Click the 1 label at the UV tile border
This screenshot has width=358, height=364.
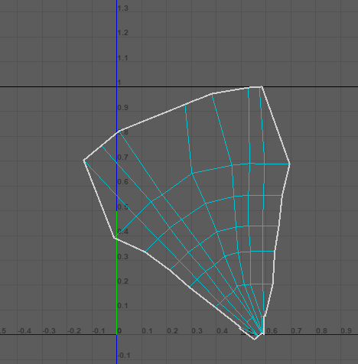click(x=119, y=83)
